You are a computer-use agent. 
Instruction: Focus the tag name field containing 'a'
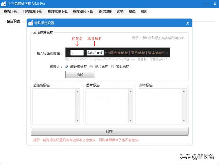coord(77,53)
